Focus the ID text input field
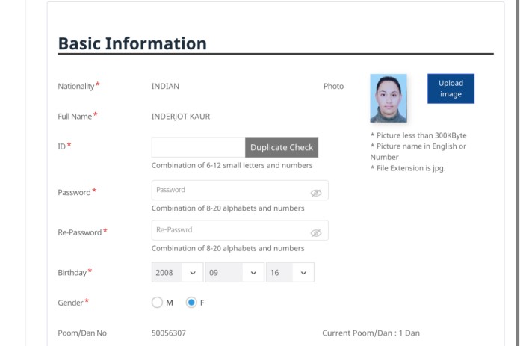This screenshot has height=346, width=523. point(198,147)
